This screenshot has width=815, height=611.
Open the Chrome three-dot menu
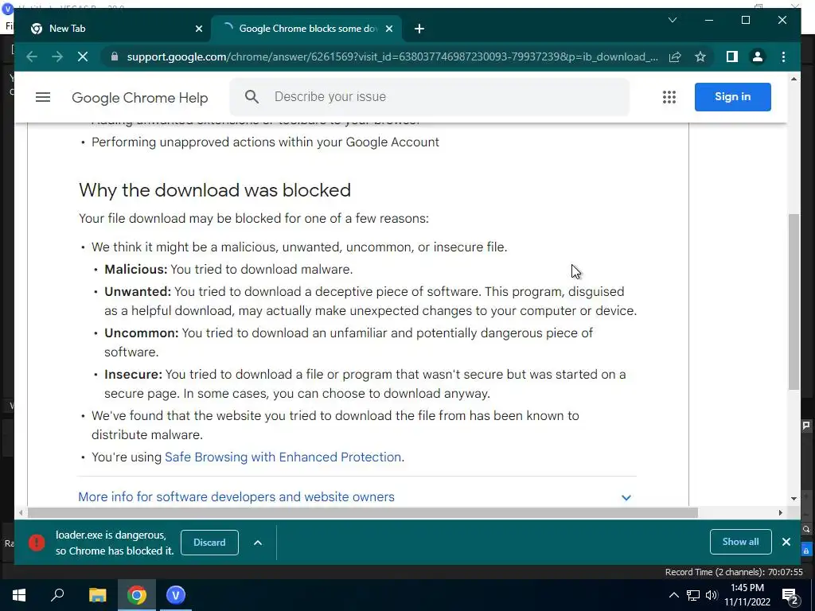click(783, 56)
